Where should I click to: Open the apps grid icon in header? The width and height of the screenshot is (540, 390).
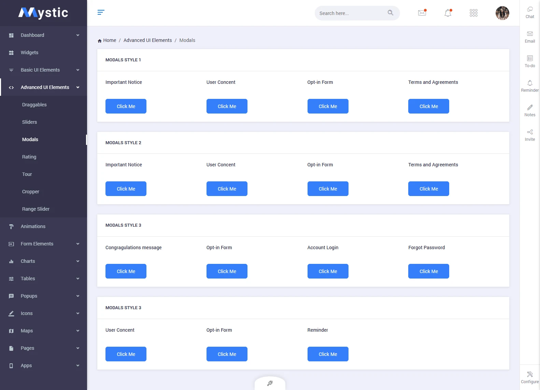click(473, 13)
